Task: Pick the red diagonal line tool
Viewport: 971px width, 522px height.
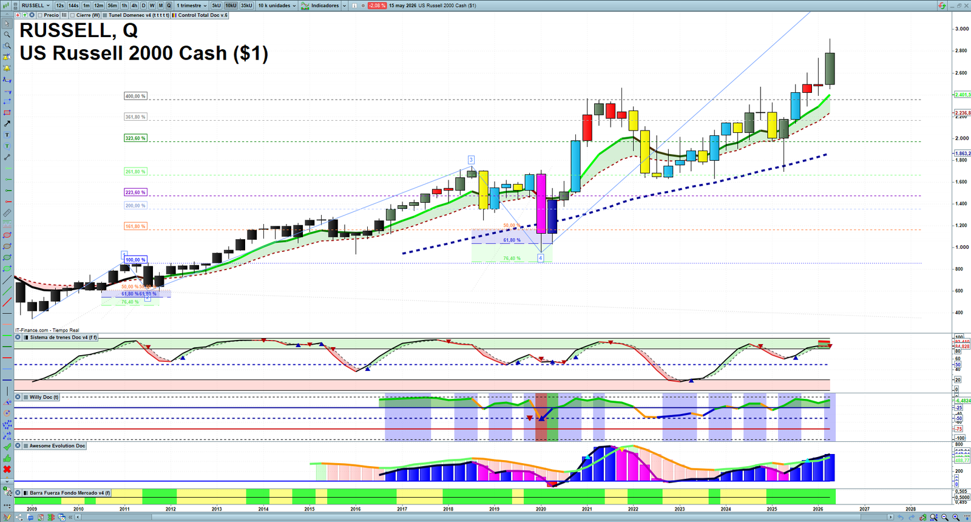Action: (x=7, y=302)
